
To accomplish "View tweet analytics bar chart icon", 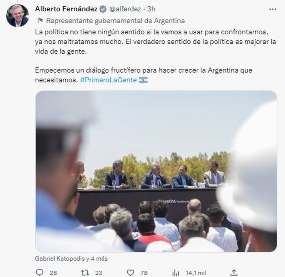I will click(x=175, y=273).
